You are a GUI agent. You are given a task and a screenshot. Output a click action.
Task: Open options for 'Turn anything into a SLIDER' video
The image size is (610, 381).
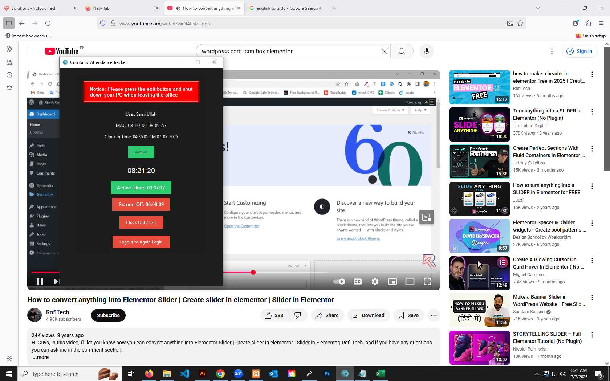[x=592, y=112]
